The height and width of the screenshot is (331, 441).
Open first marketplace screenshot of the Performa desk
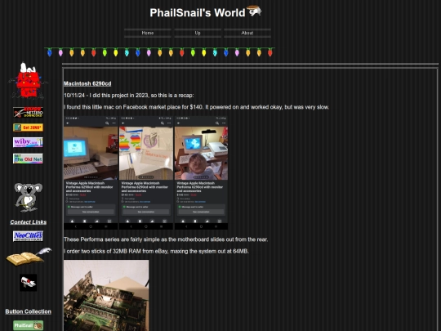click(91, 172)
